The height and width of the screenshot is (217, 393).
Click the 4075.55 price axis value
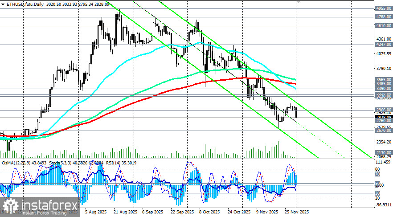[x=384, y=54]
